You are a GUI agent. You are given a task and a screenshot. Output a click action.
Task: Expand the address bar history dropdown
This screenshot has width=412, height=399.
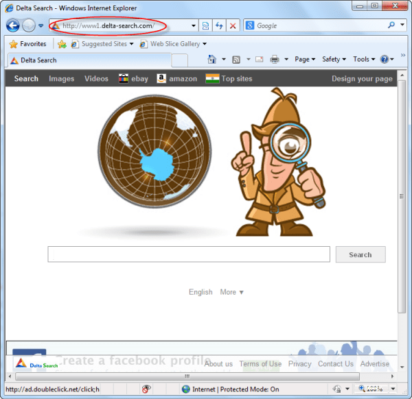tap(194, 25)
